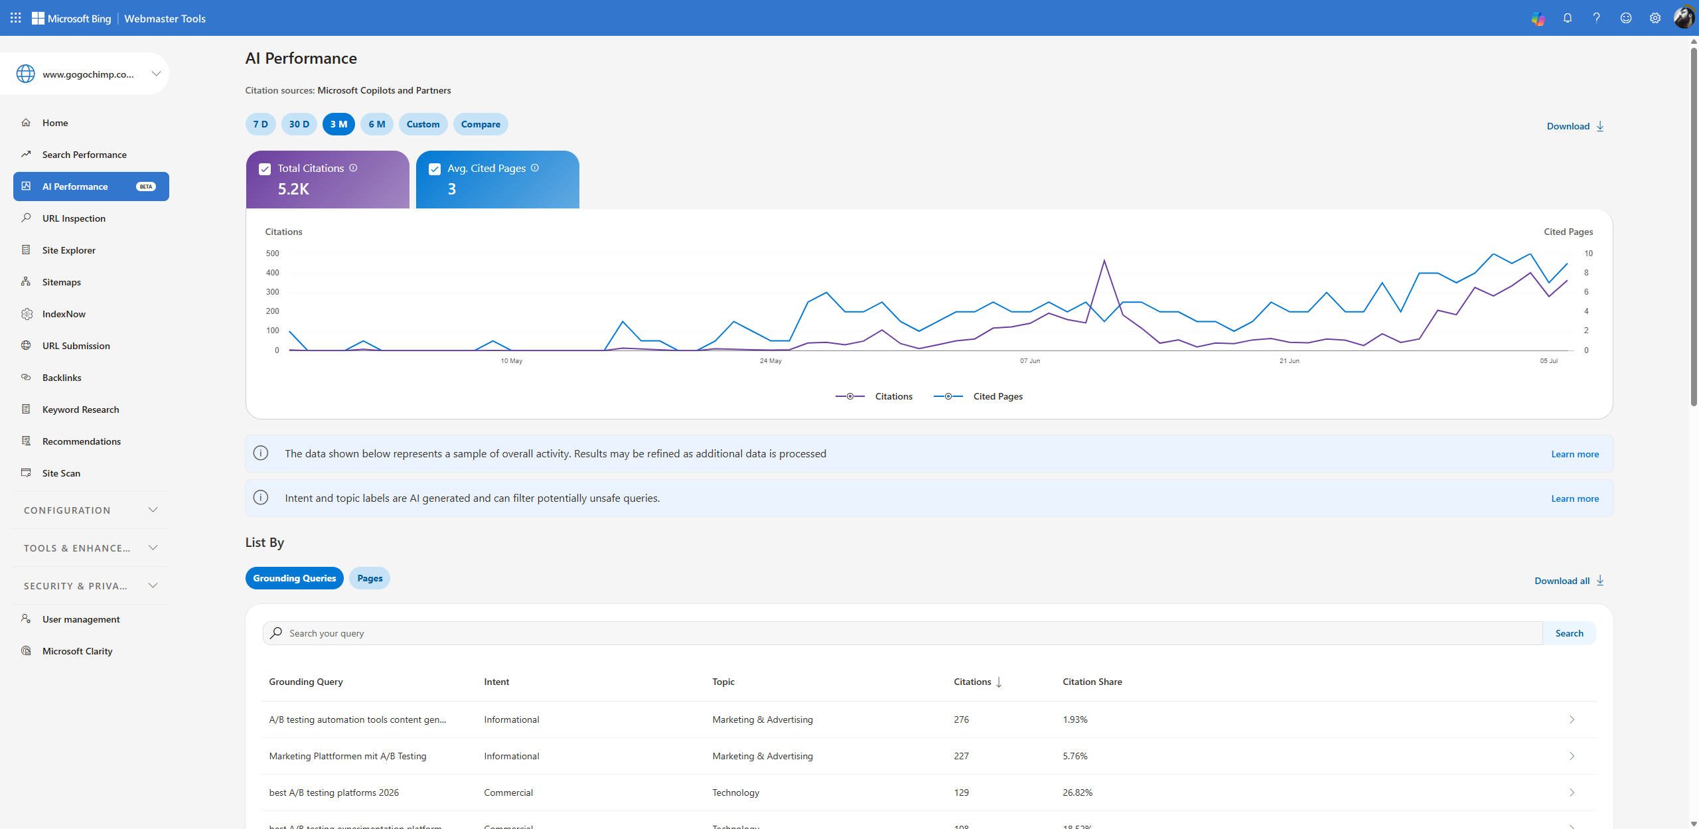Open the Custom date range option
This screenshot has width=1699, height=829.
pos(423,124)
